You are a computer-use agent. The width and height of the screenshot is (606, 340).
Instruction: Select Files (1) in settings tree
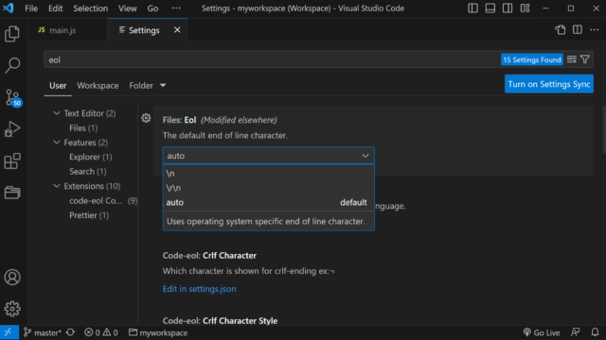pos(83,128)
